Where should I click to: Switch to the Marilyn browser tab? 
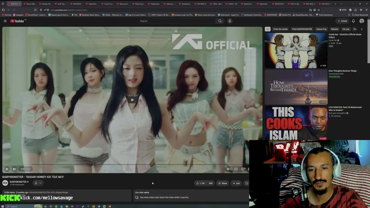point(45,4)
